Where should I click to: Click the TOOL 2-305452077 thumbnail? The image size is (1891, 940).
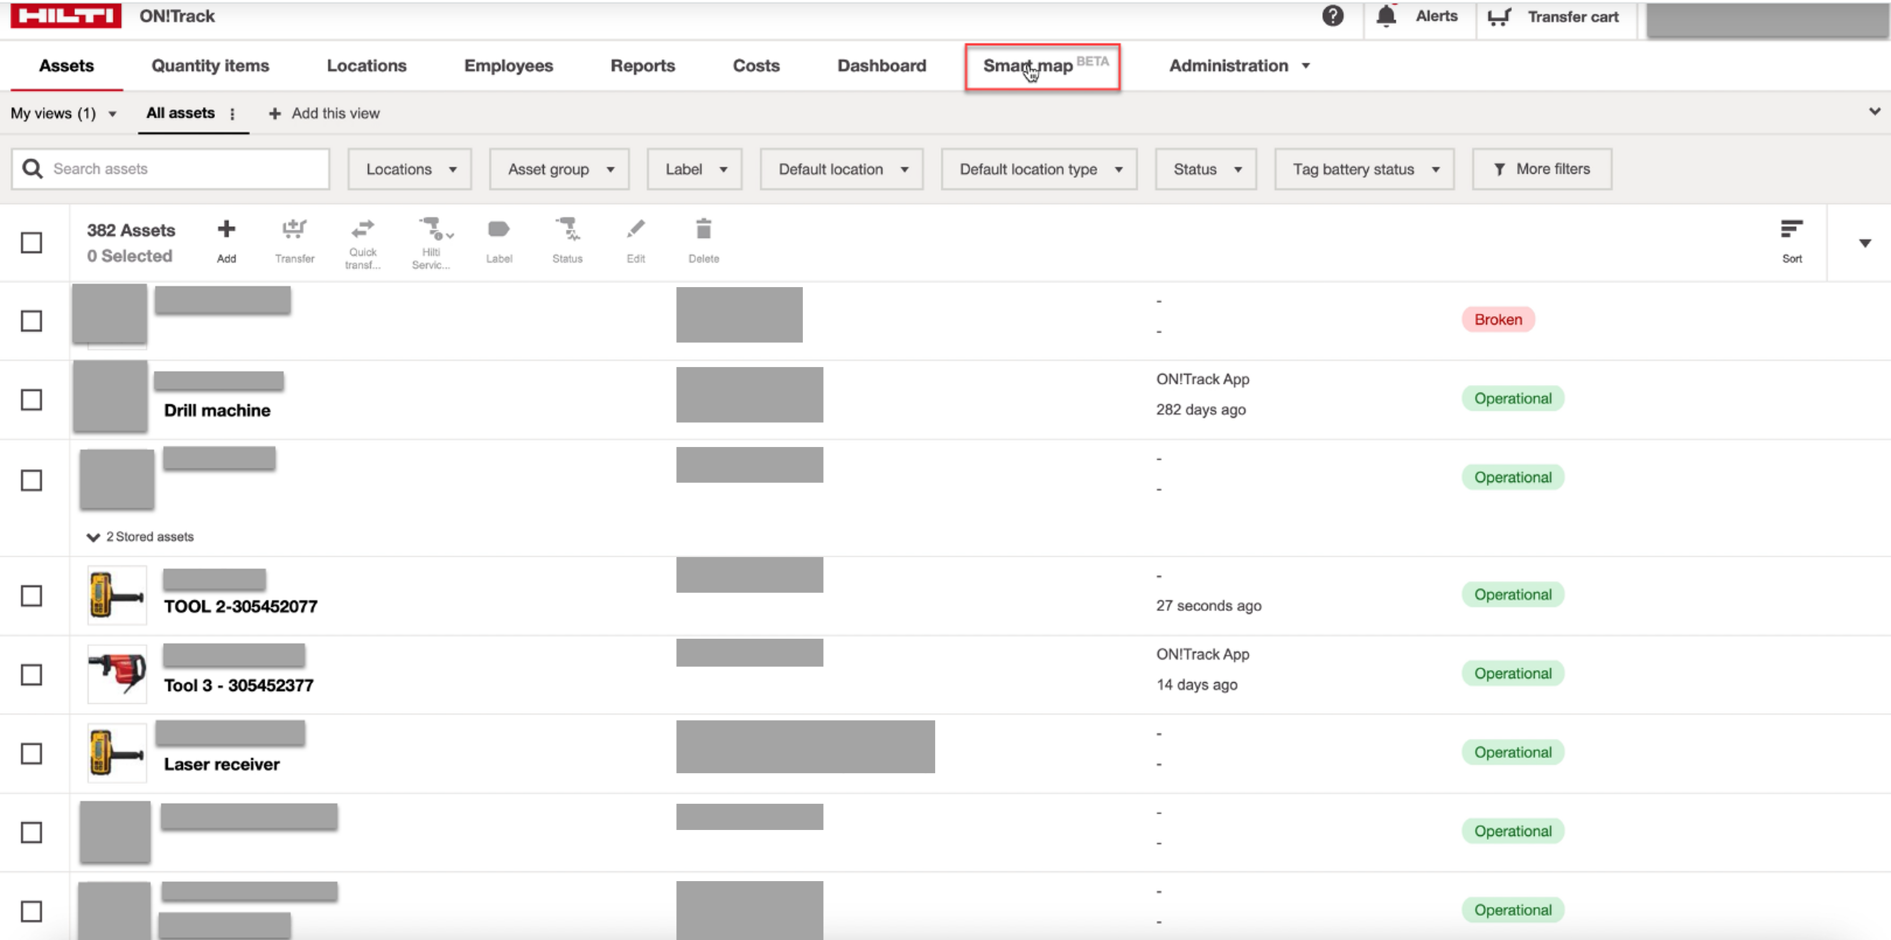click(117, 595)
